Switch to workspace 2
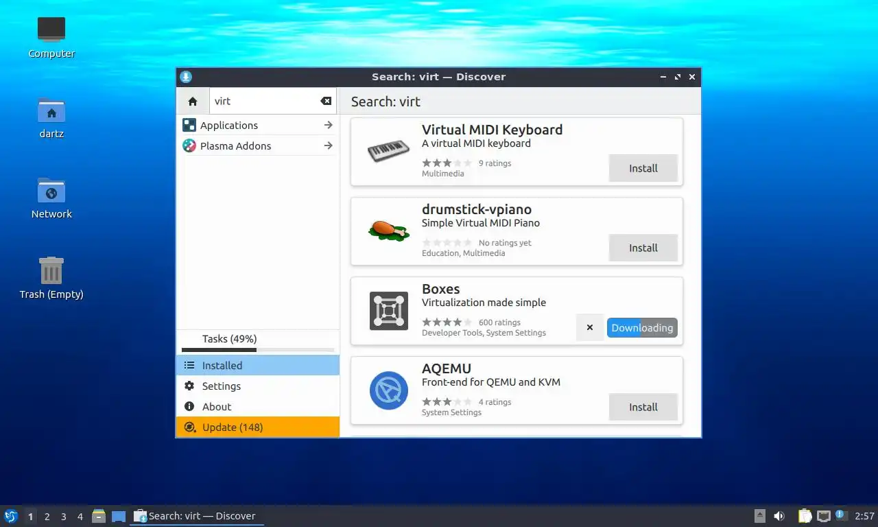 point(47,517)
